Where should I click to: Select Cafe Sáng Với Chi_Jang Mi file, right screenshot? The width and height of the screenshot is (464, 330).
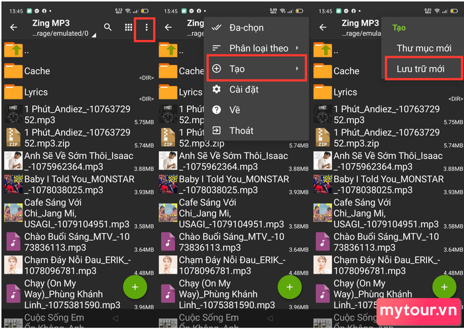coord(388,213)
